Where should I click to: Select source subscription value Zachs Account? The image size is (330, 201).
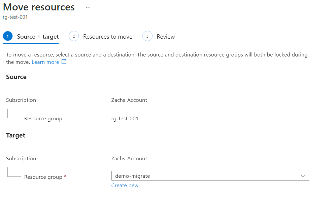point(129,100)
